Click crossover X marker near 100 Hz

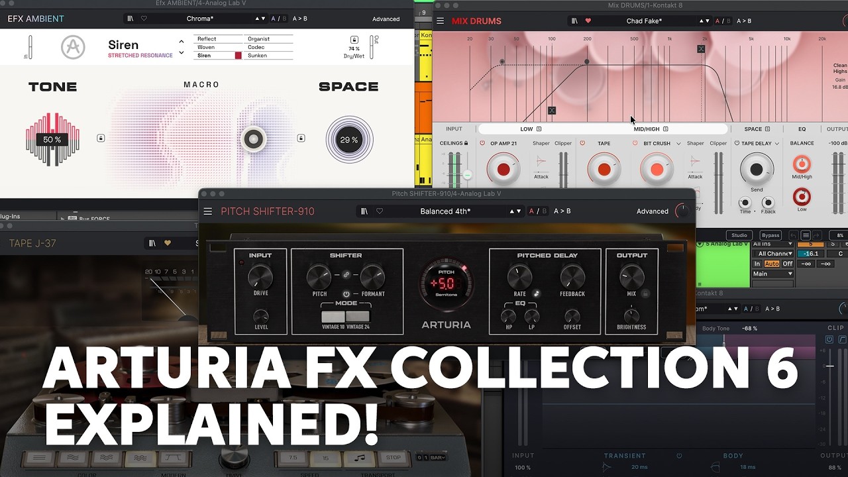[x=552, y=111]
